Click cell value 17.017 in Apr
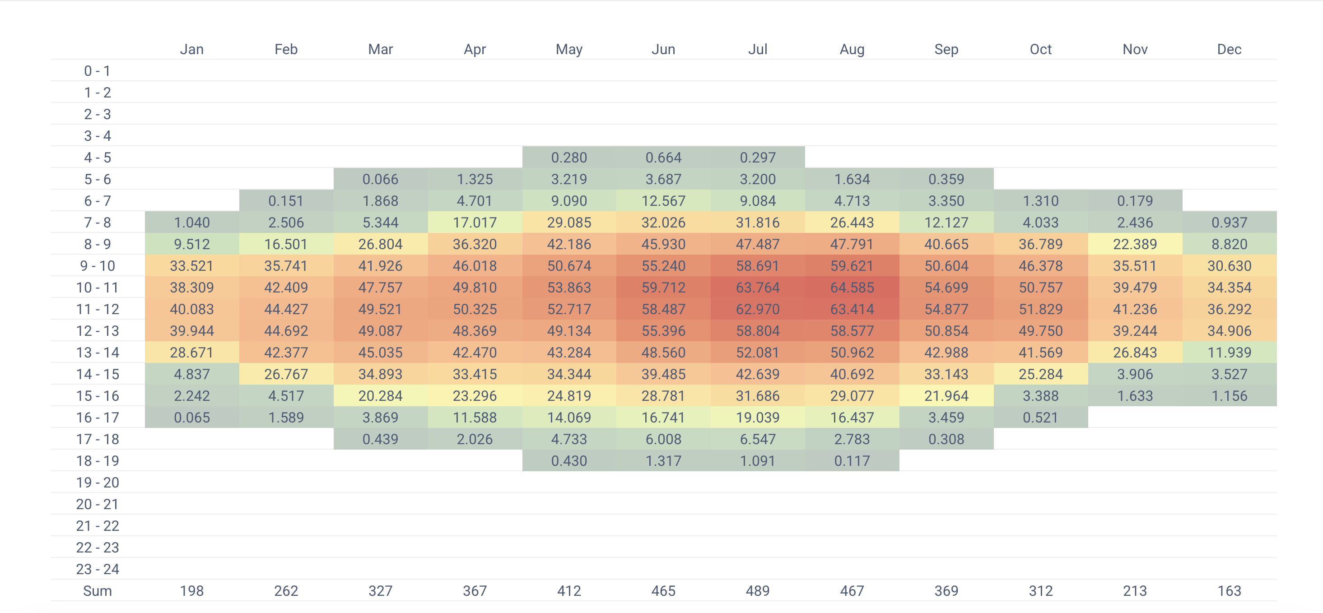 [x=475, y=222]
